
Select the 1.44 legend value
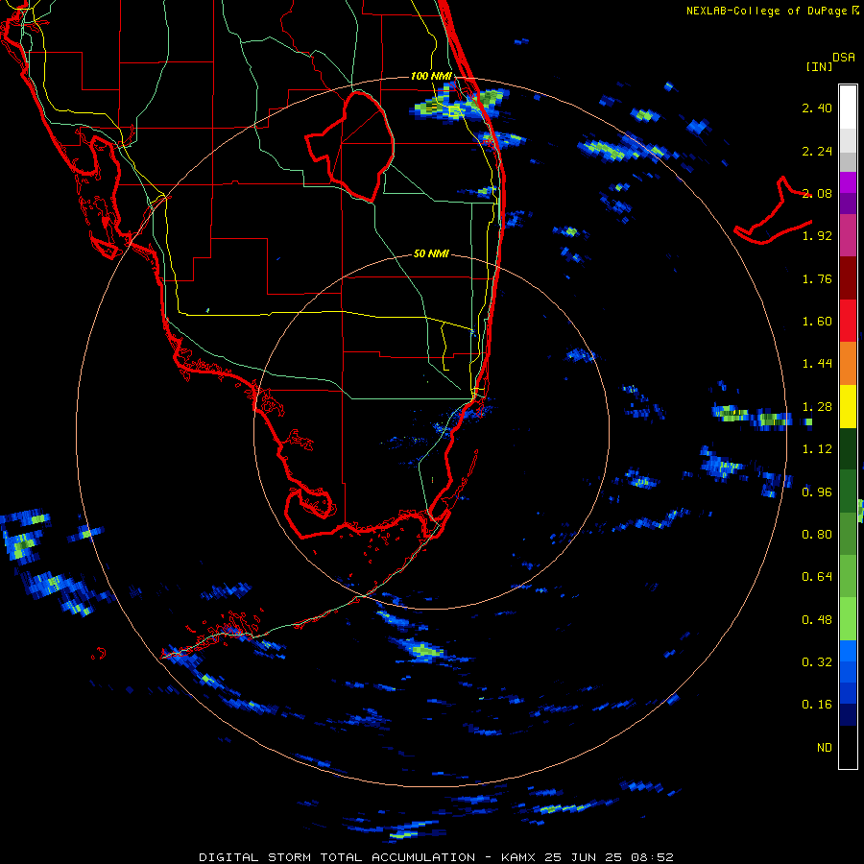[817, 364]
